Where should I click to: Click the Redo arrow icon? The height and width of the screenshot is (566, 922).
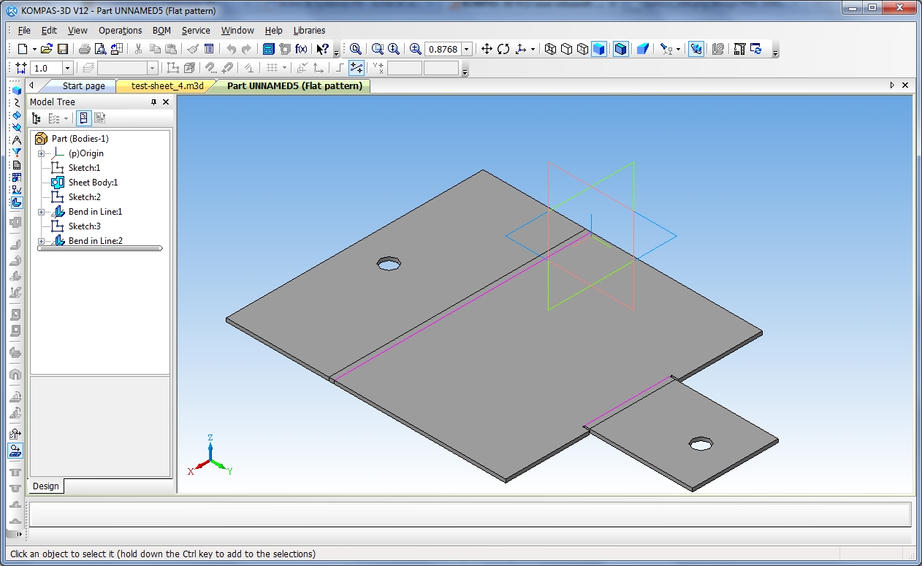tap(247, 49)
